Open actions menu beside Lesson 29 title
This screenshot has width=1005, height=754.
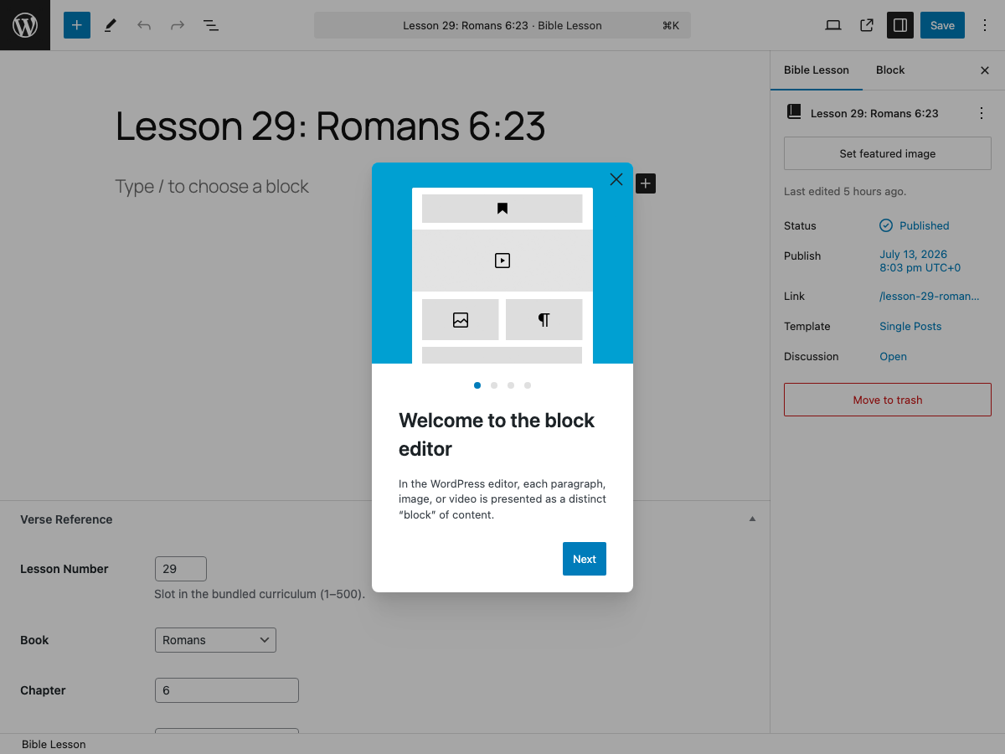982,113
